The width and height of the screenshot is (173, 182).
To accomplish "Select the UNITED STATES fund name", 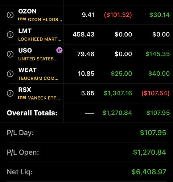I will coord(38,59).
